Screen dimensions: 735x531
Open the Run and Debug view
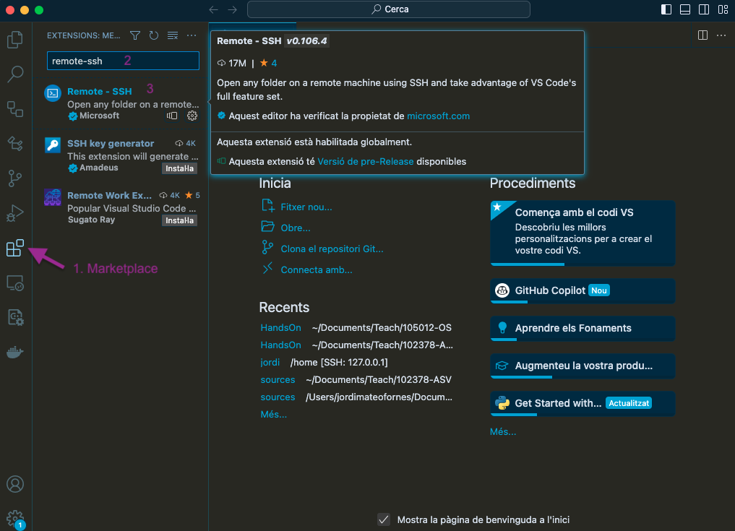[x=15, y=213]
